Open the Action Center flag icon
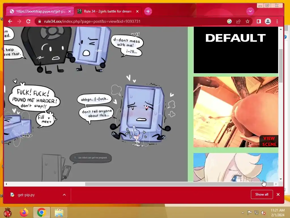 [250, 213]
